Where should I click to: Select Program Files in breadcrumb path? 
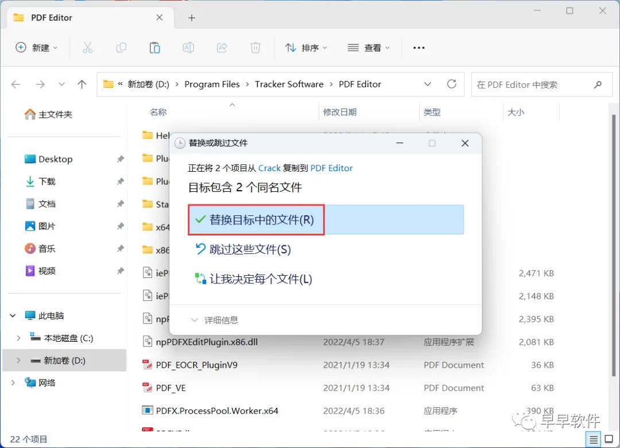[212, 84]
